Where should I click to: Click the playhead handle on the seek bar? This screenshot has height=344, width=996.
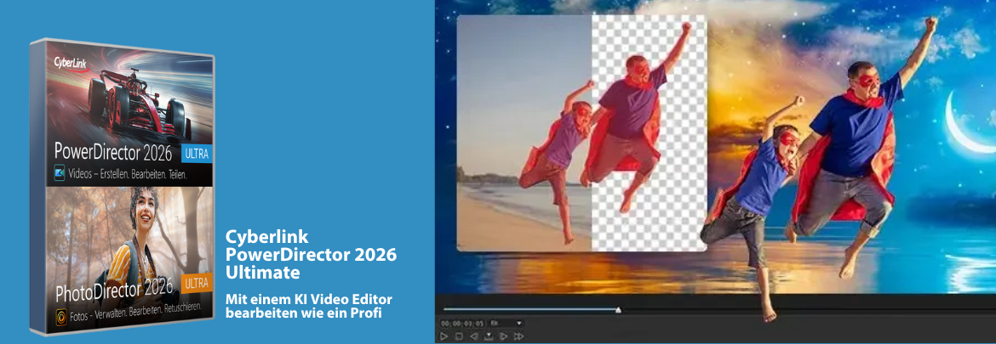pos(618,310)
